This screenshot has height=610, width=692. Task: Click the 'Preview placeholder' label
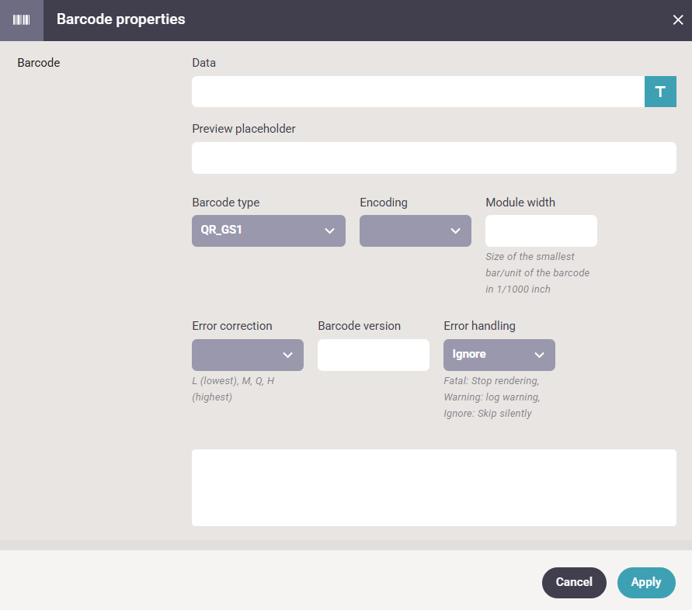click(x=244, y=129)
